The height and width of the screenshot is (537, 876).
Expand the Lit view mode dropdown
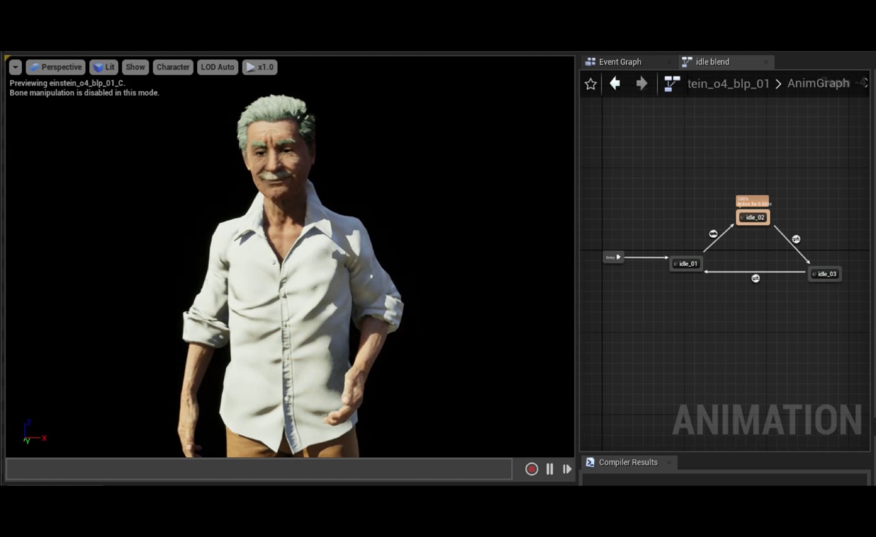point(104,67)
